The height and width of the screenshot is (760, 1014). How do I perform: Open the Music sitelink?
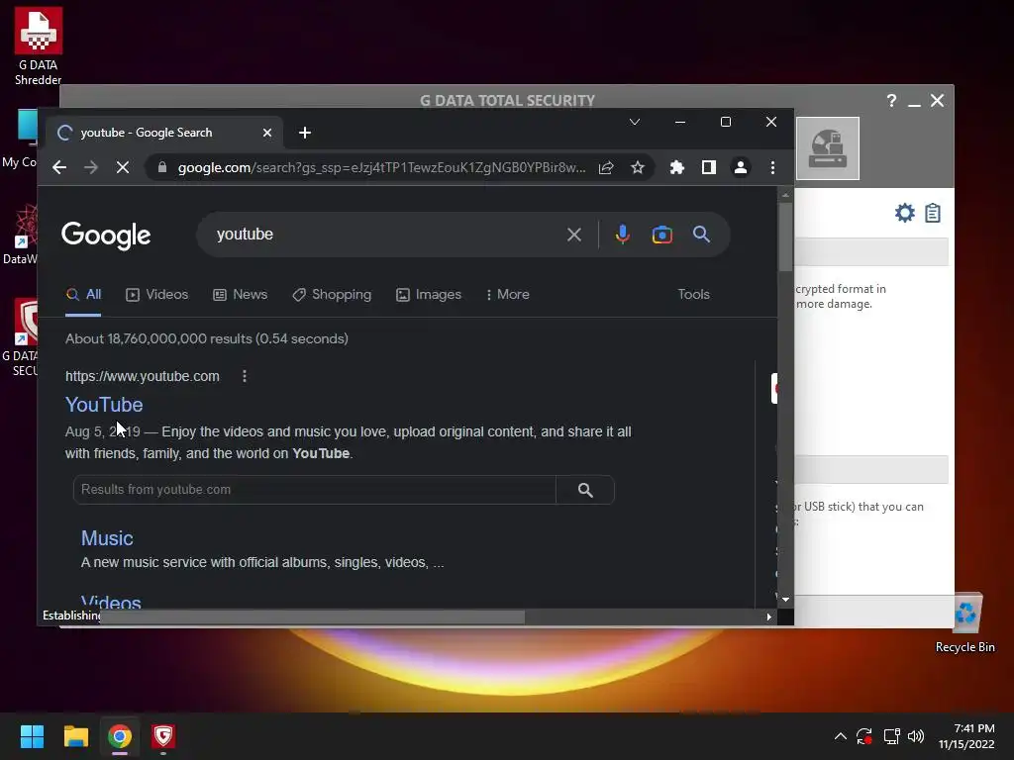click(x=107, y=538)
